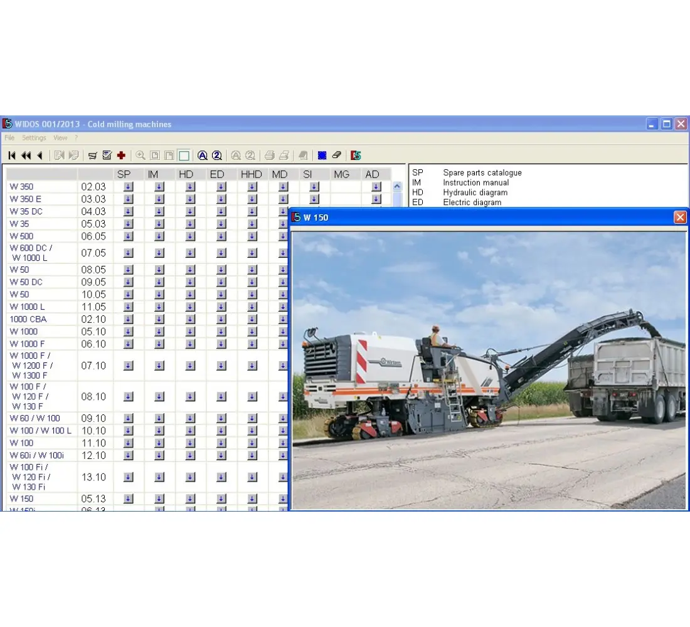Click the checklist notepad toolbar icon

point(107,155)
